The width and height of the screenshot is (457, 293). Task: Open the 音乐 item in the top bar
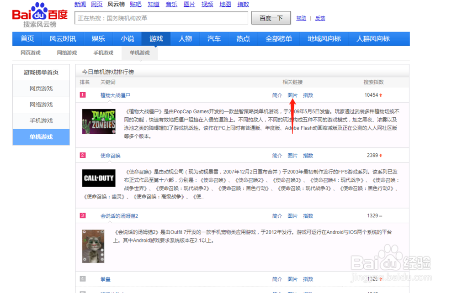pos(171,4)
